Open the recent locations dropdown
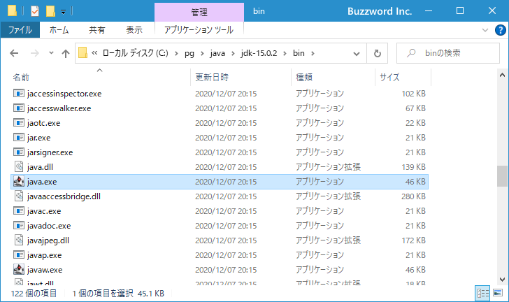Screen dimensions: 509x302 [x=51, y=52]
